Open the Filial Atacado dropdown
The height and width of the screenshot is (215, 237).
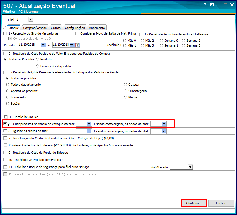click(190, 167)
